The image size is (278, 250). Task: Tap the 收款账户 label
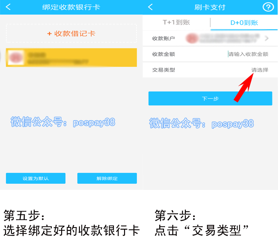[163, 38]
